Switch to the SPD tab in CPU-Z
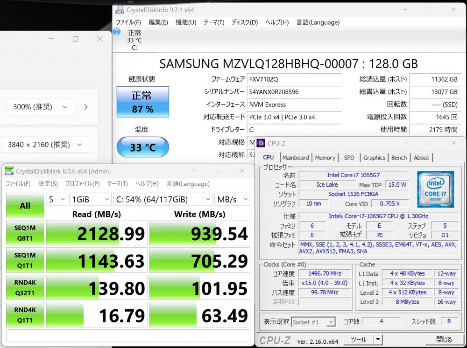 pyautogui.click(x=349, y=158)
